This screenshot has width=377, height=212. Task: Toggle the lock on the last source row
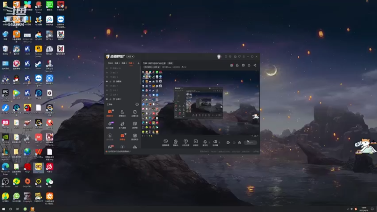coord(111,99)
